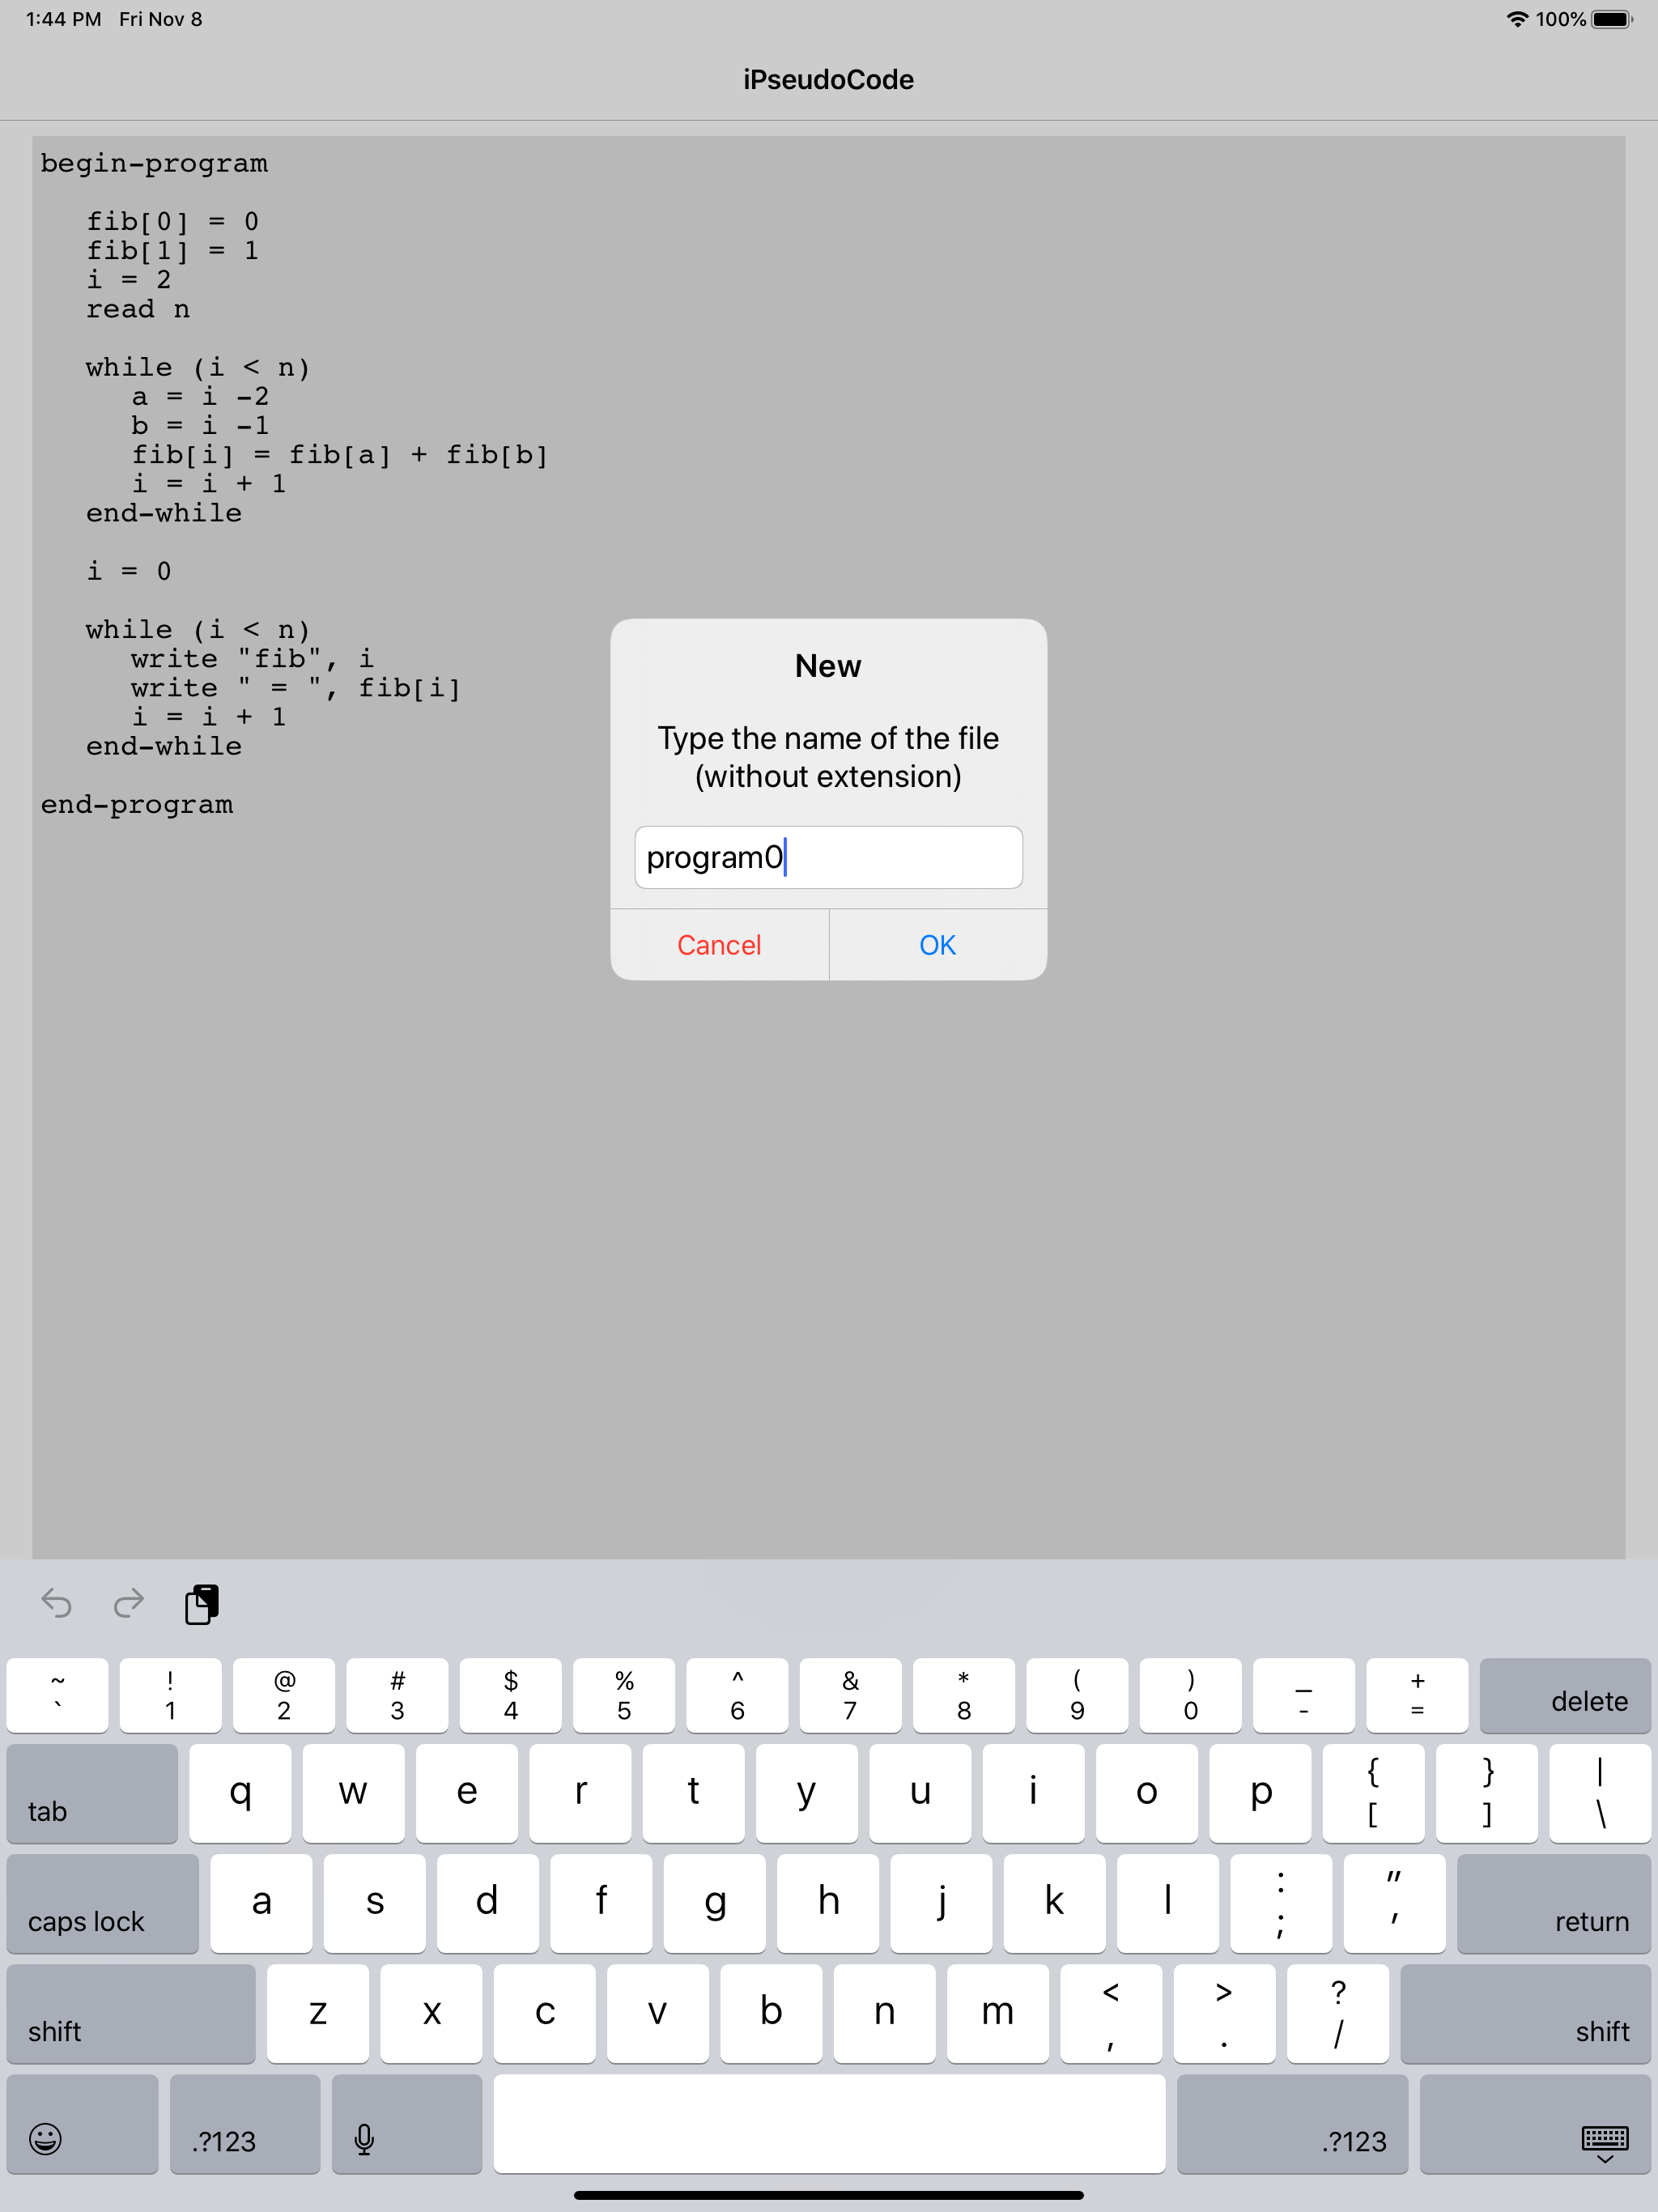Tap the p key
The image size is (1658, 2212).
1260,1794
